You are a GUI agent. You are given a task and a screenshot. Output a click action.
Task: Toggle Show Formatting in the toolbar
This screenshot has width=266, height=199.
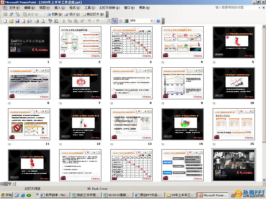tap(115, 21)
